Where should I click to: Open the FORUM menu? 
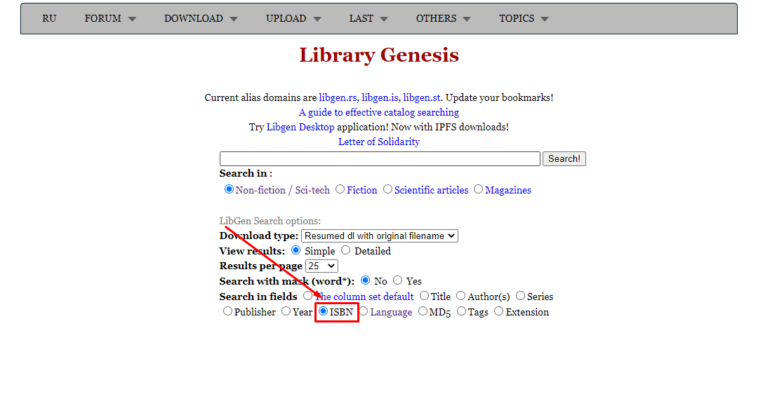[x=110, y=19]
